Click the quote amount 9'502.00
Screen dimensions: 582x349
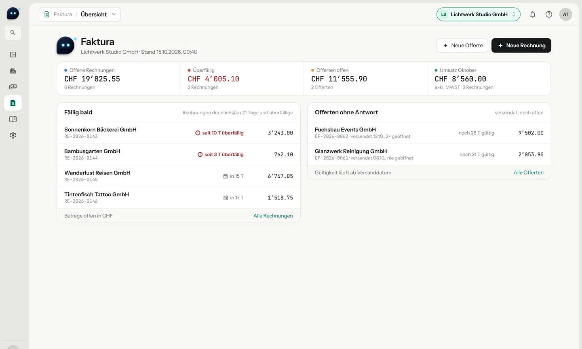click(531, 133)
